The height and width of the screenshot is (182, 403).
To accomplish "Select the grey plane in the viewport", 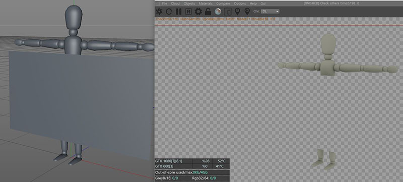I will click(x=82, y=104).
